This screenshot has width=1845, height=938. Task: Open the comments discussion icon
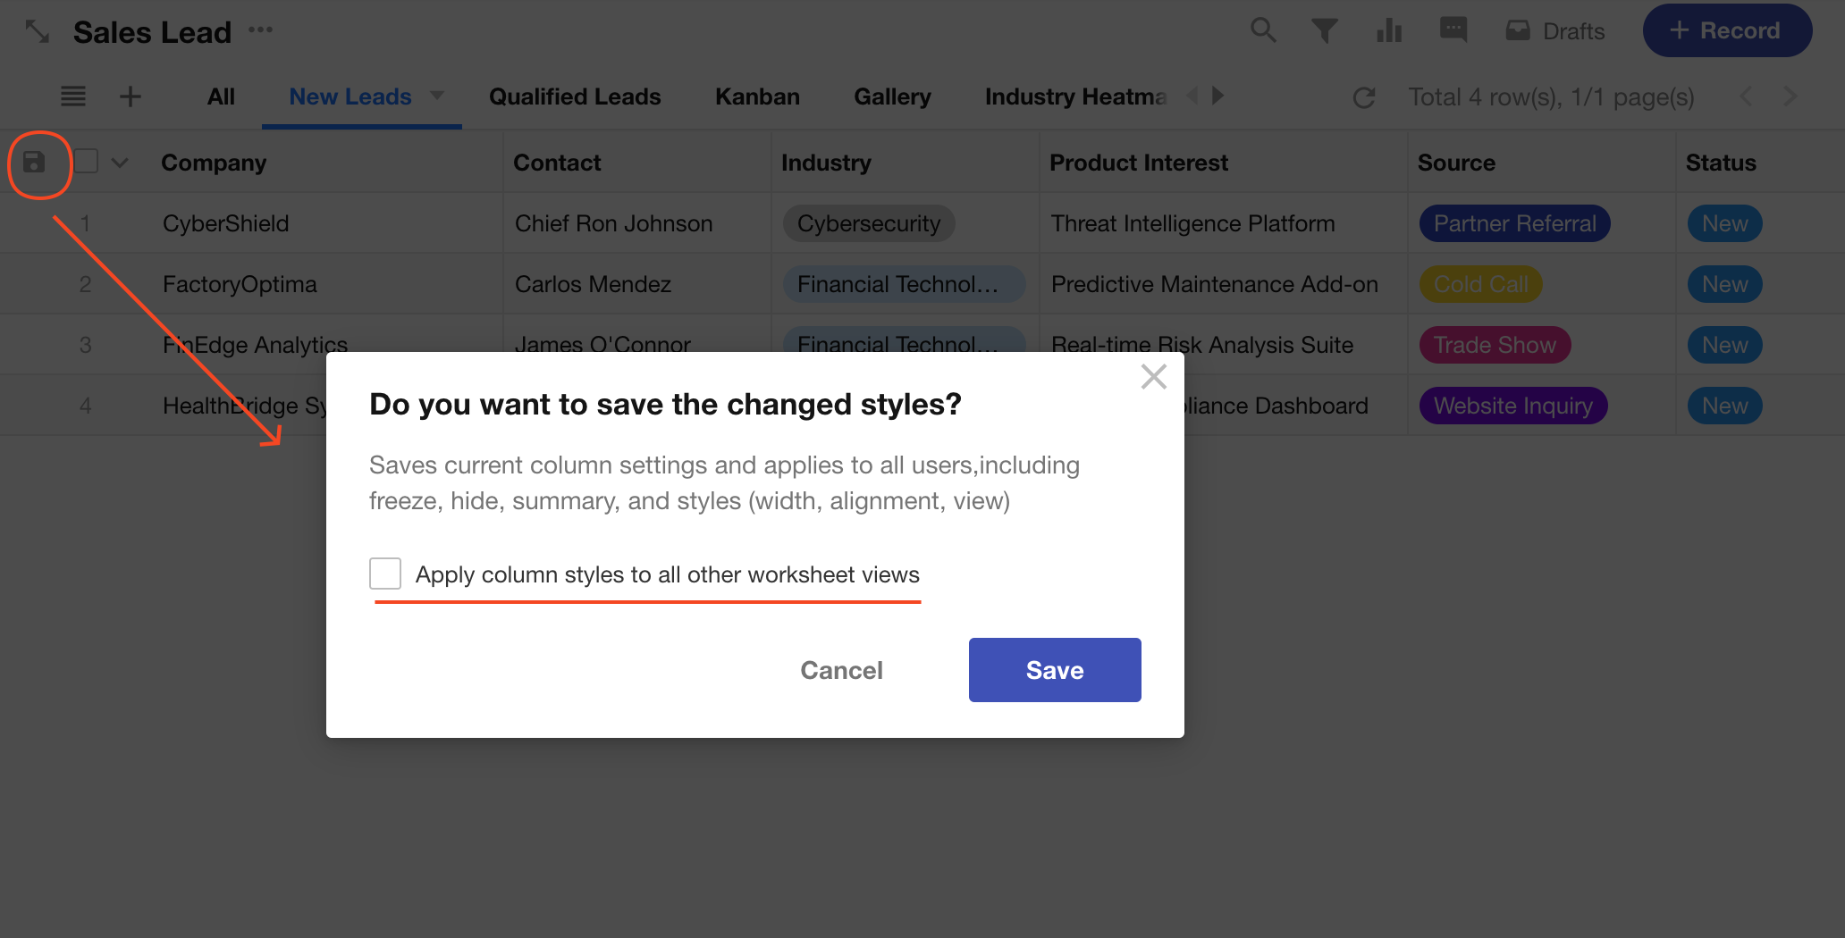pyautogui.click(x=1453, y=30)
